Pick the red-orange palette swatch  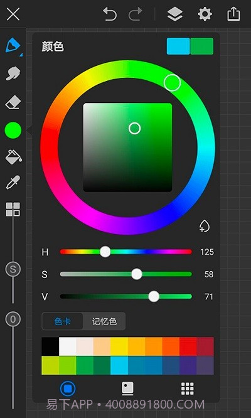[x=171, y=346]
